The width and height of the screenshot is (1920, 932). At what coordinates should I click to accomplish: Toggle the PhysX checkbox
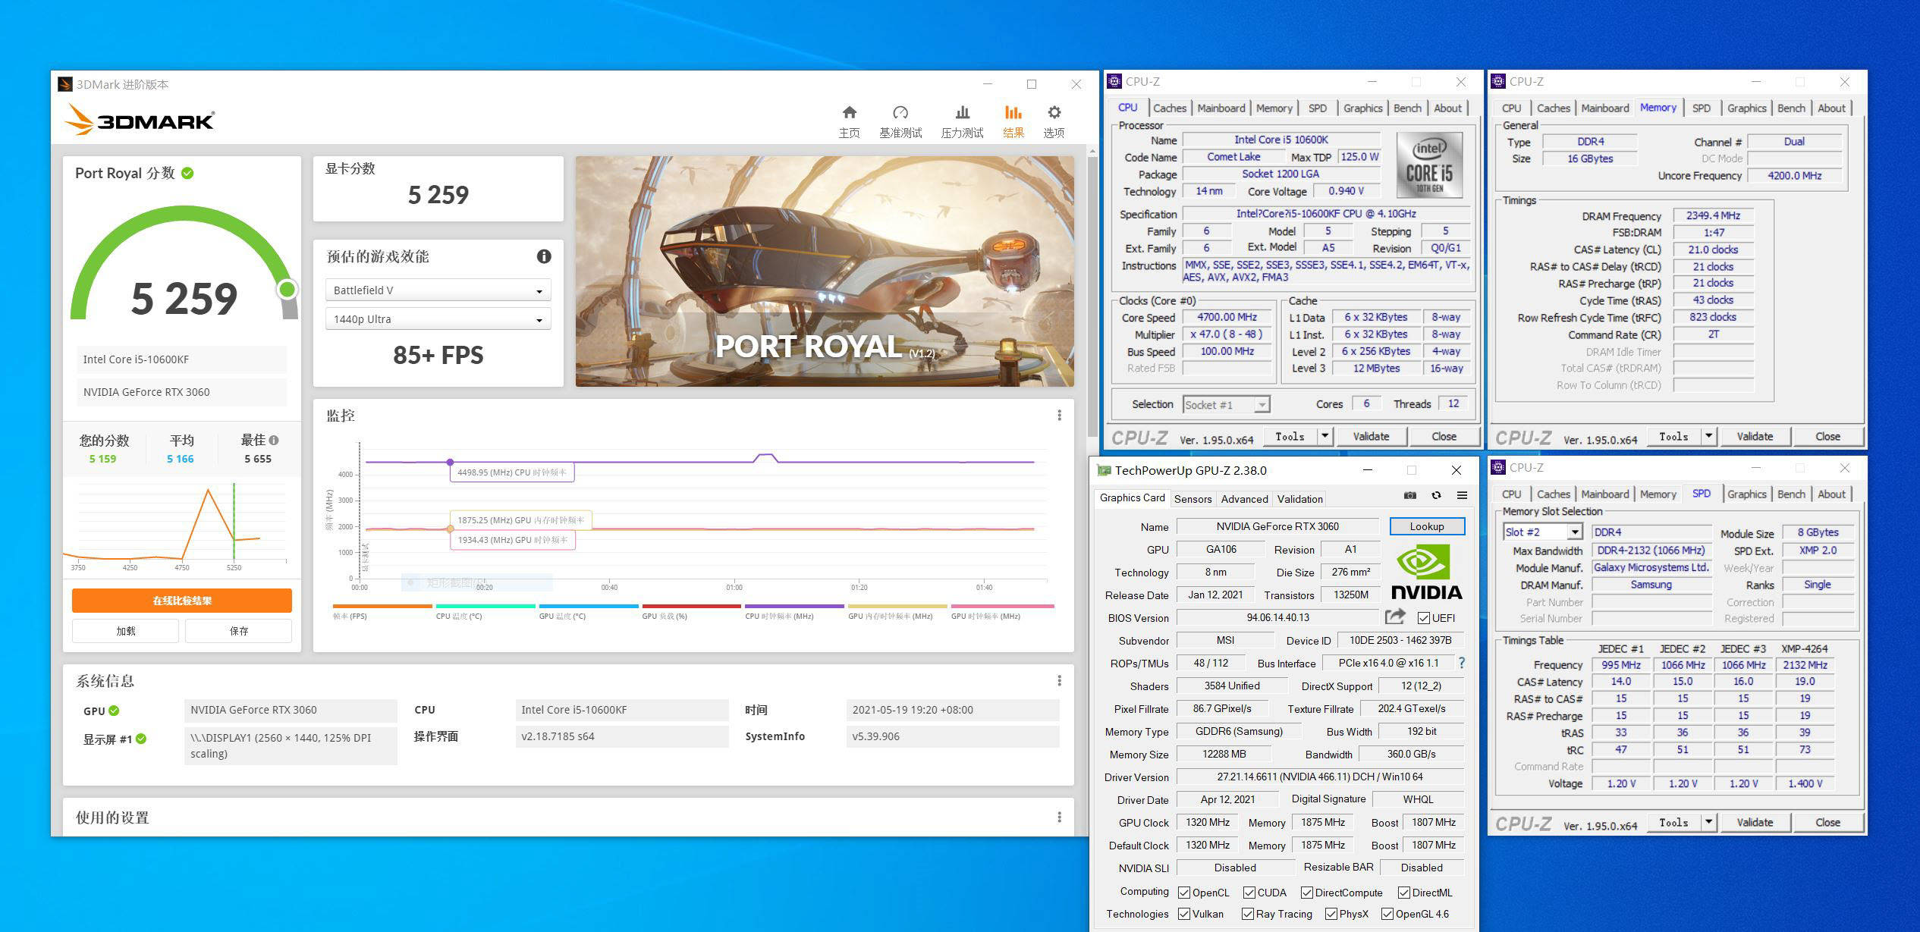point(1331,914)
